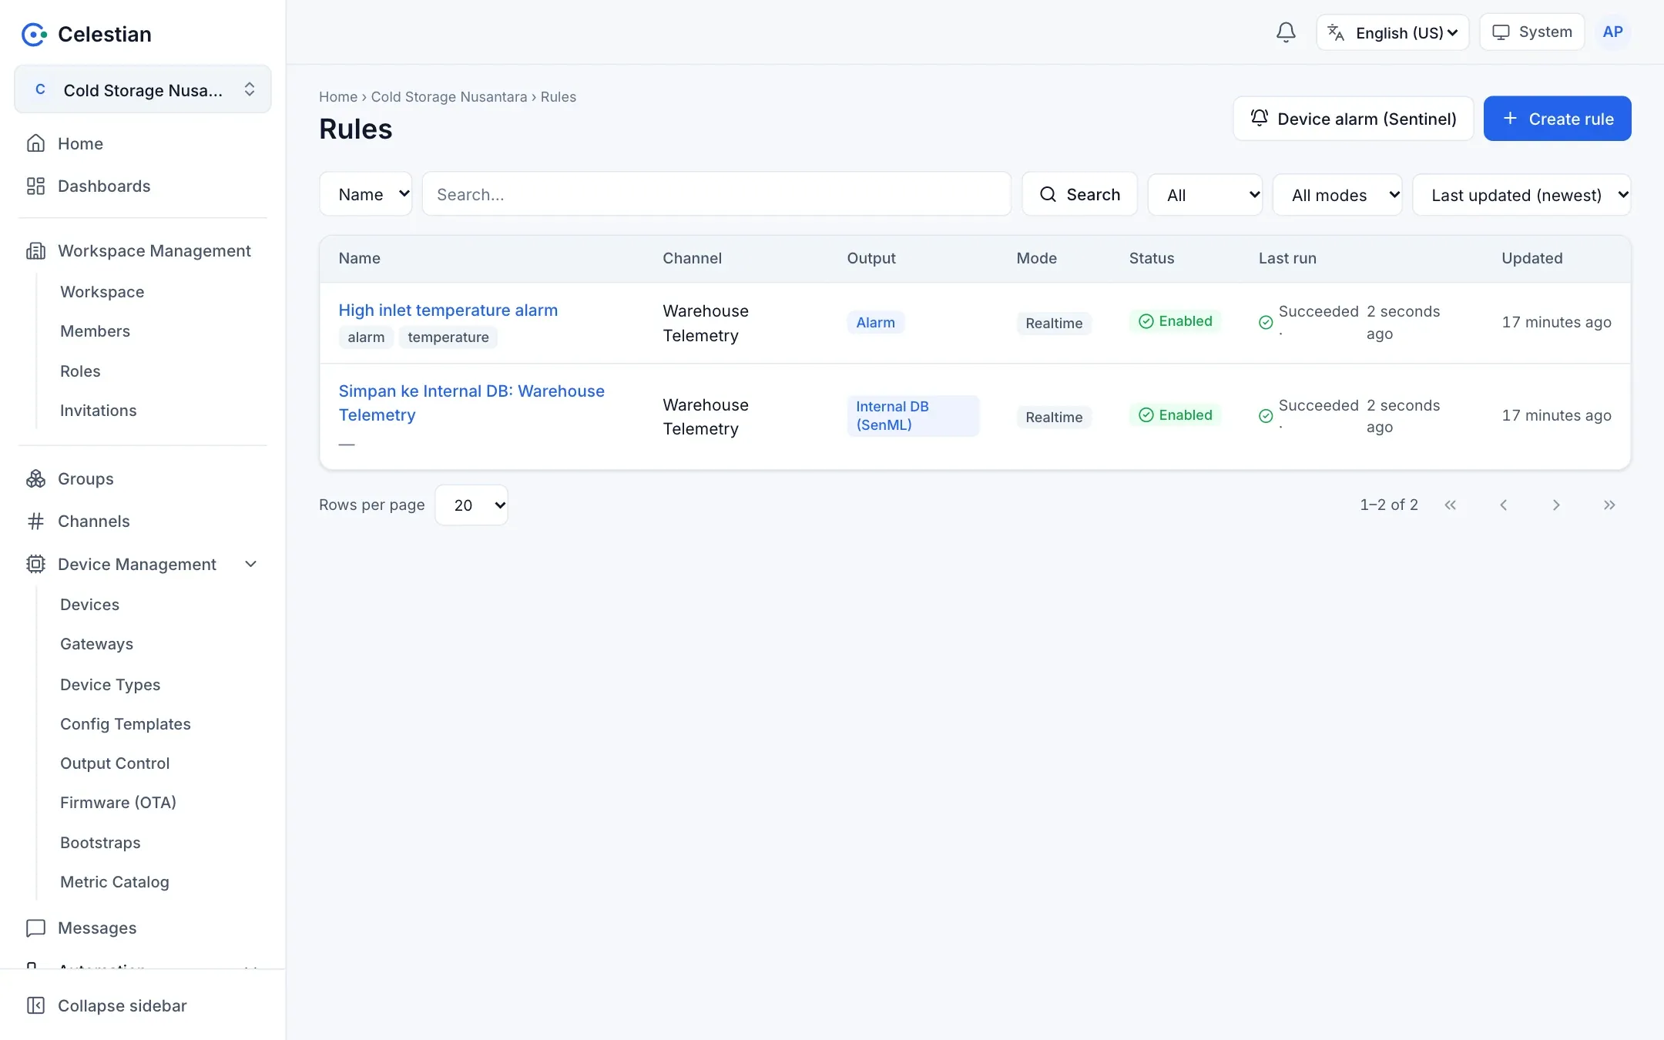1664x1040 pixels.
Task: Click the Groups boxes icon
Action: click(x=35, y=478)
